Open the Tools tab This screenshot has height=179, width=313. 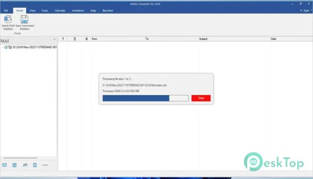click(45, 11)
